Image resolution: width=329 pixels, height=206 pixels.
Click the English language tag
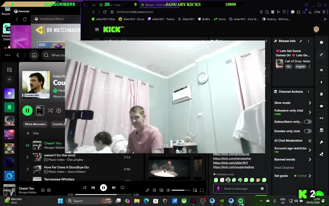(300, 67)
